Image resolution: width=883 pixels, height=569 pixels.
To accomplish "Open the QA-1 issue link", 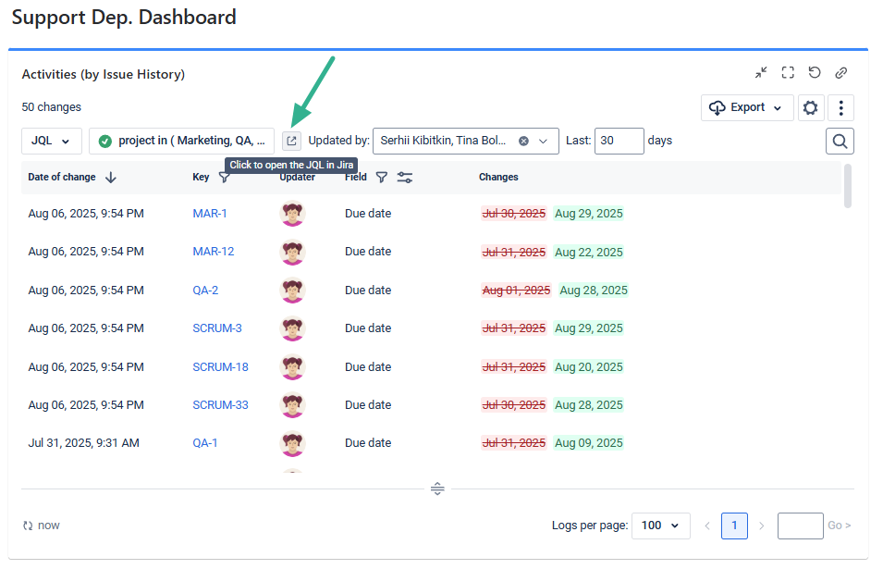I will 205,443.
